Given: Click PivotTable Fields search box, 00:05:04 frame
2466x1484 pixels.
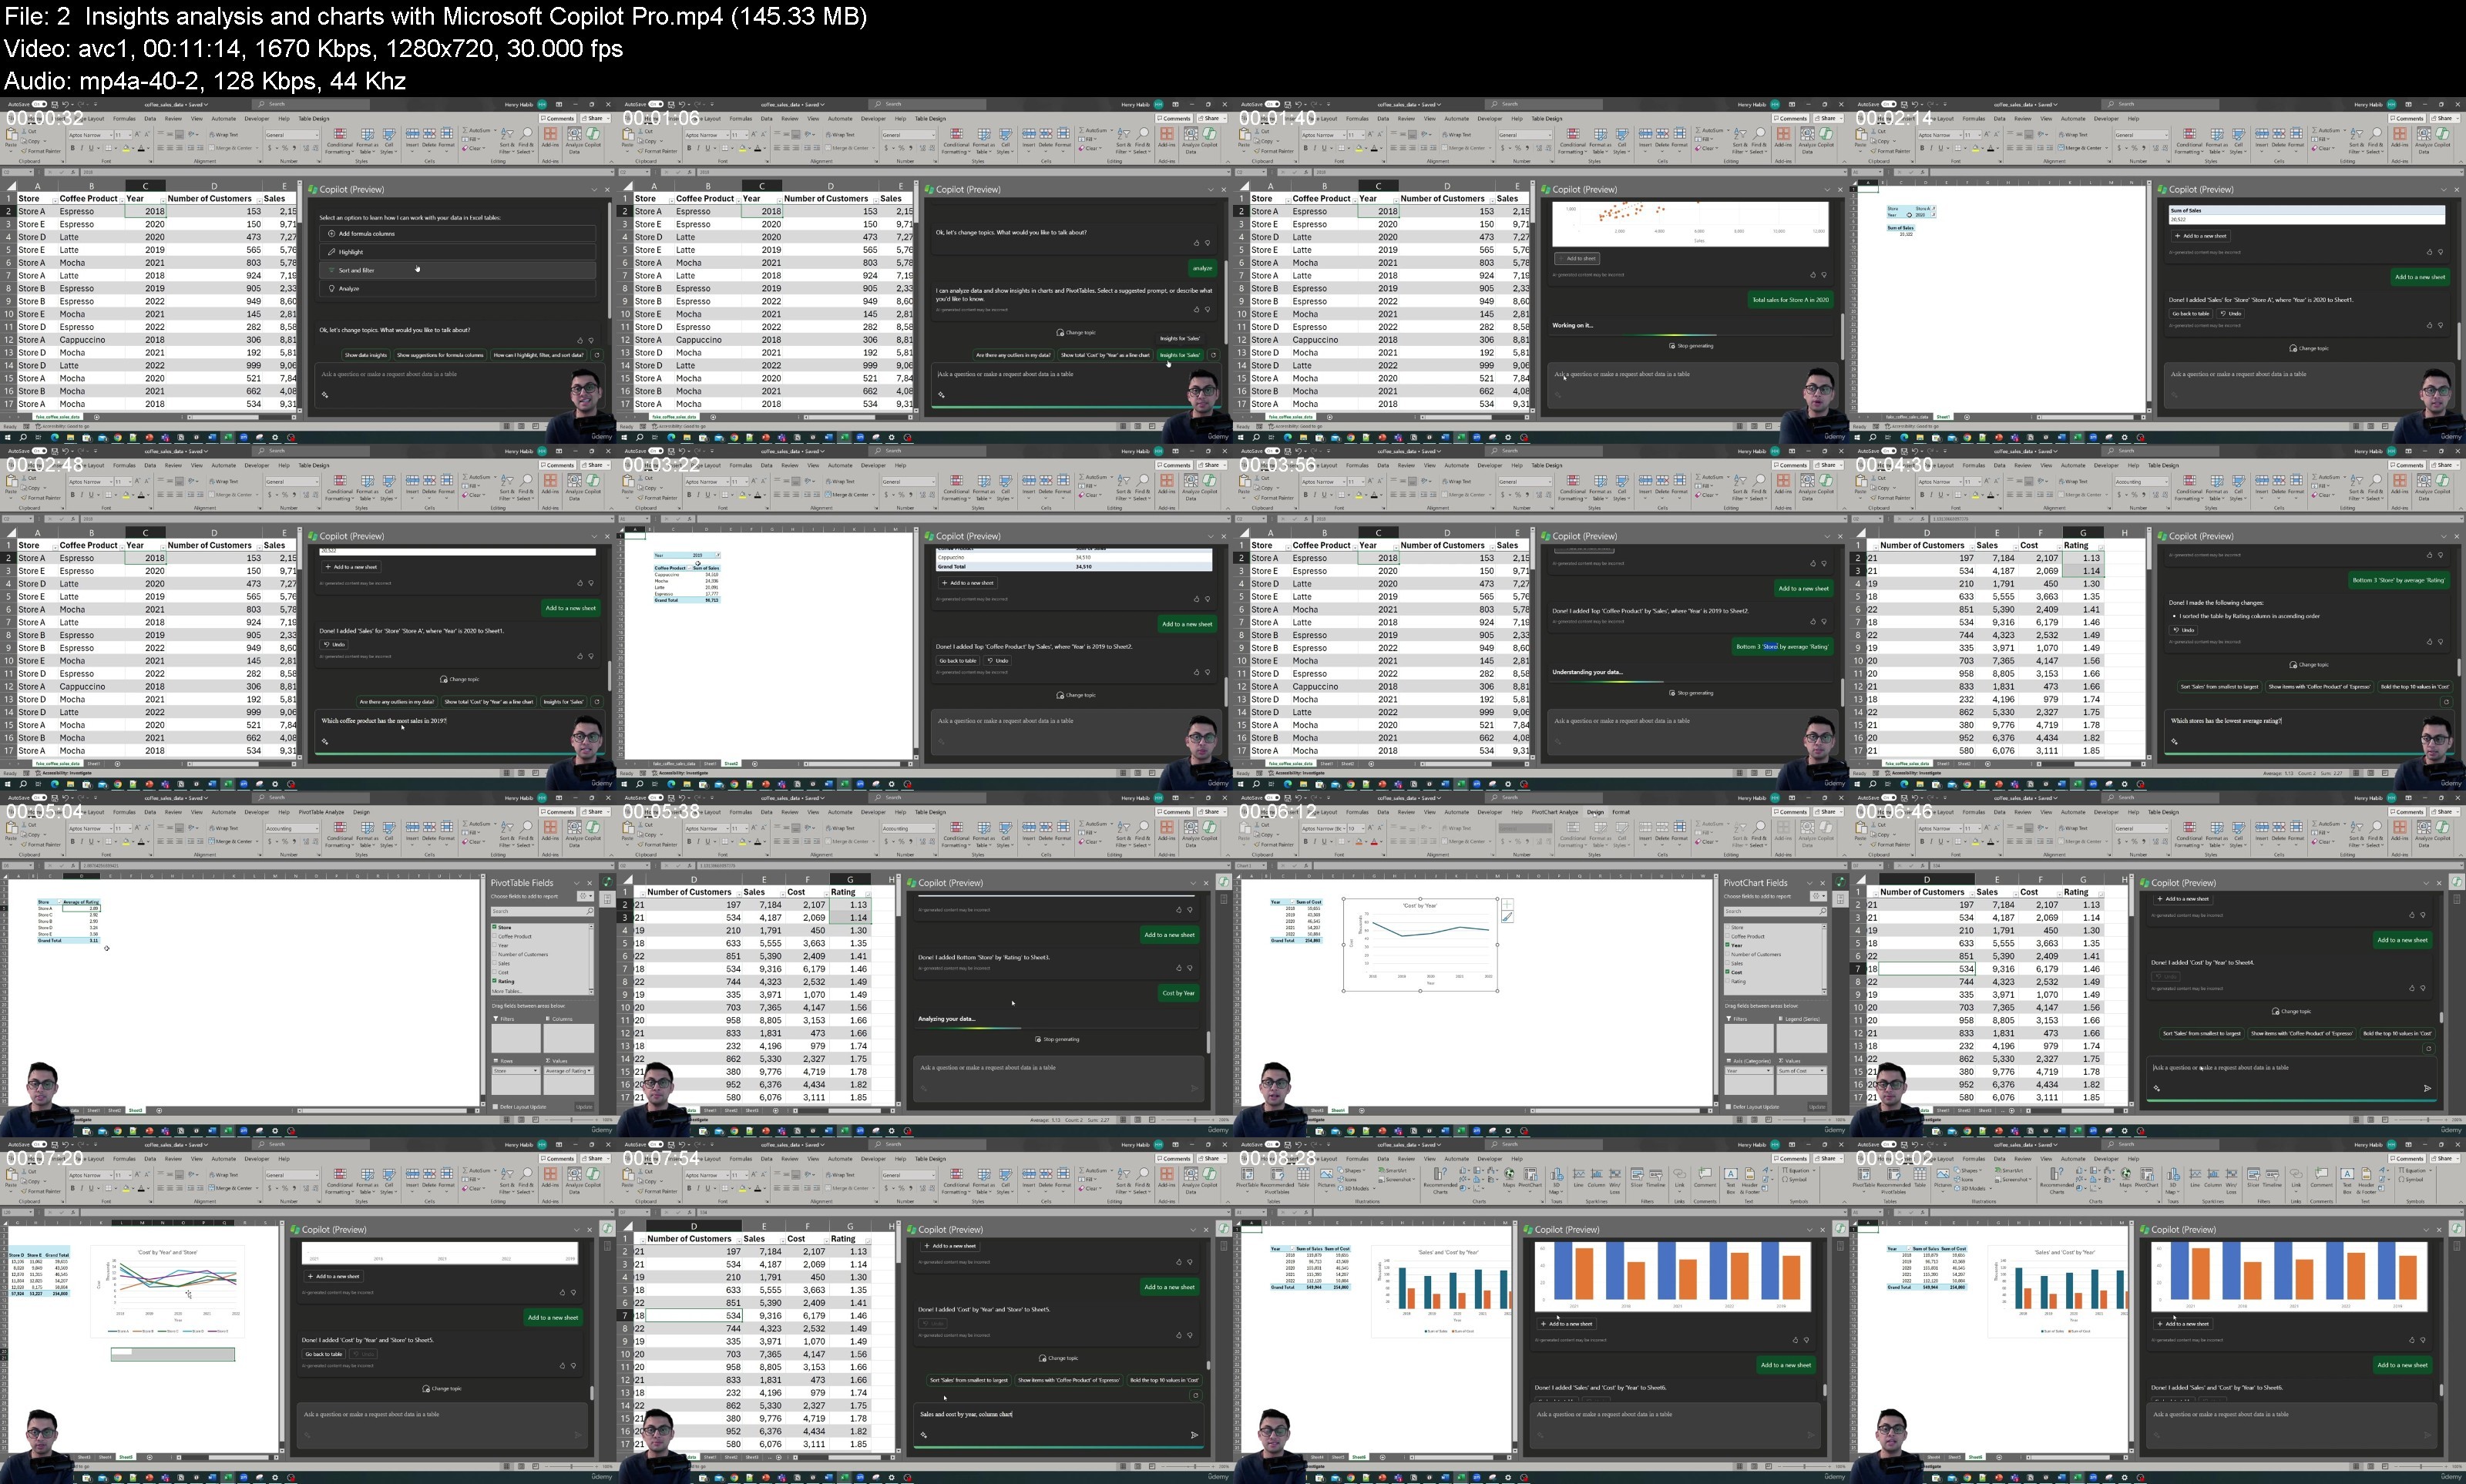Looking at the screenshot, I should point(543,912).
